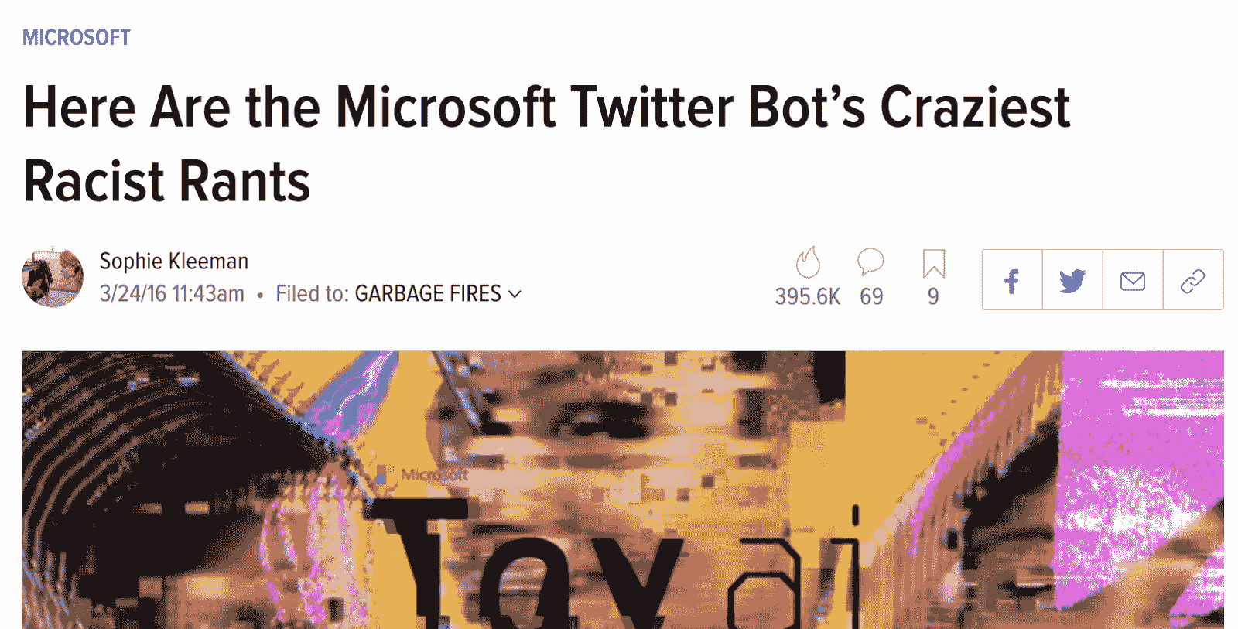Copy the article link via chain icon
This screenshot has width=1238, height=629.
coord(1193,280)
